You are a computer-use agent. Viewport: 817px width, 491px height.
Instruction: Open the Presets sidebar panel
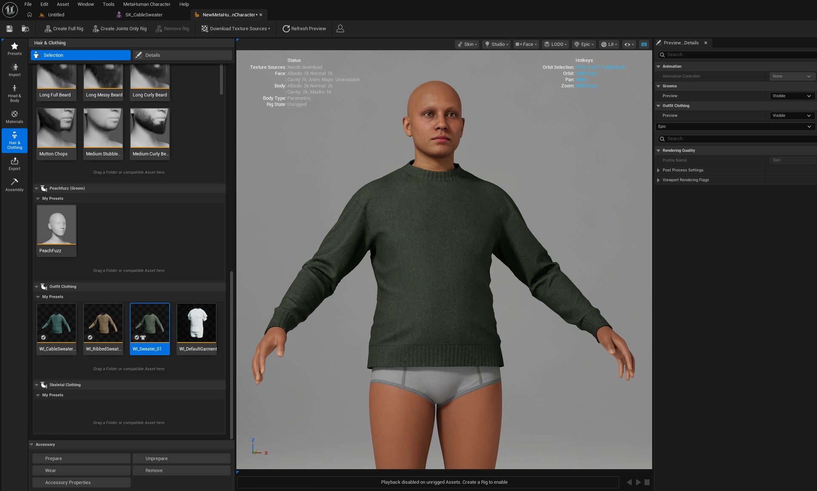[14, 49]
